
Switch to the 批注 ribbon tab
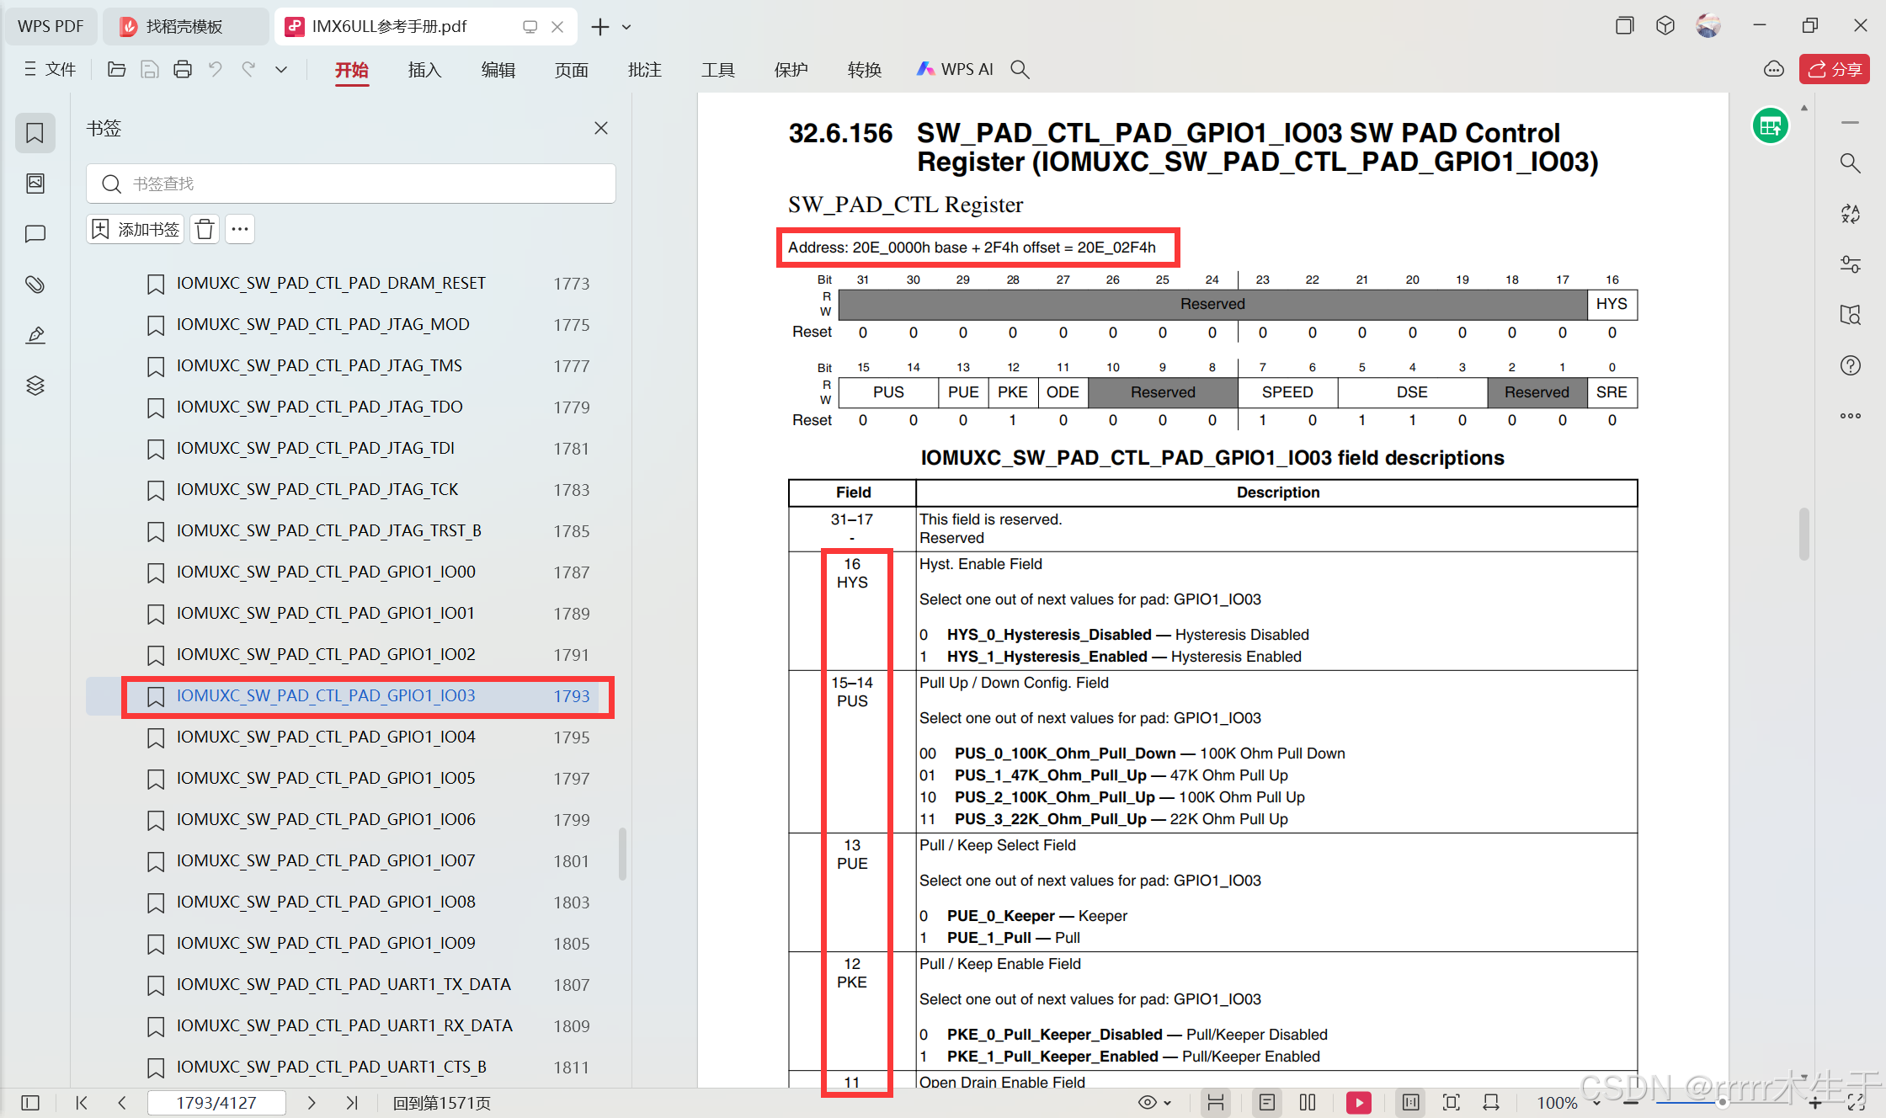[x=644, y=70]
